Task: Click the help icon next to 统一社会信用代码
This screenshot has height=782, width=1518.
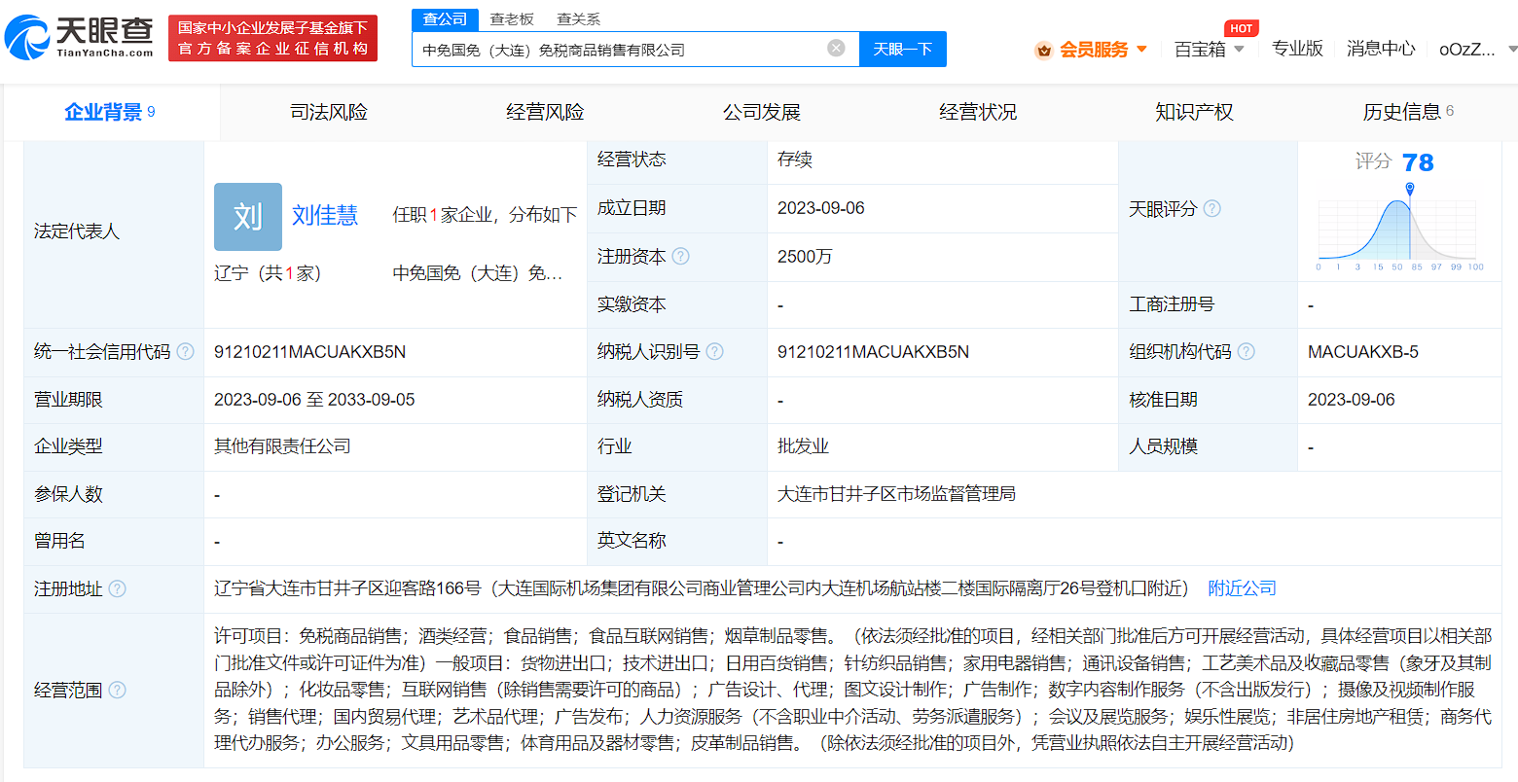Action: click(x=186, y=352)
